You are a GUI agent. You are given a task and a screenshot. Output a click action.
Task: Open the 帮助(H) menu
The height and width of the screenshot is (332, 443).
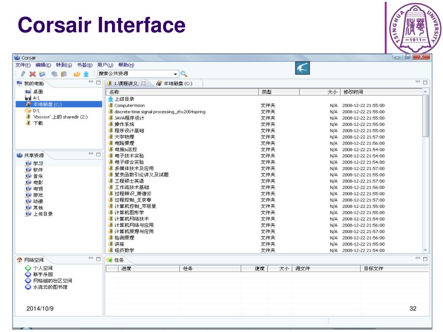click(126, 65)
